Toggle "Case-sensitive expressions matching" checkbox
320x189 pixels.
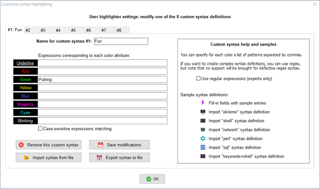[x=40, y=129]
